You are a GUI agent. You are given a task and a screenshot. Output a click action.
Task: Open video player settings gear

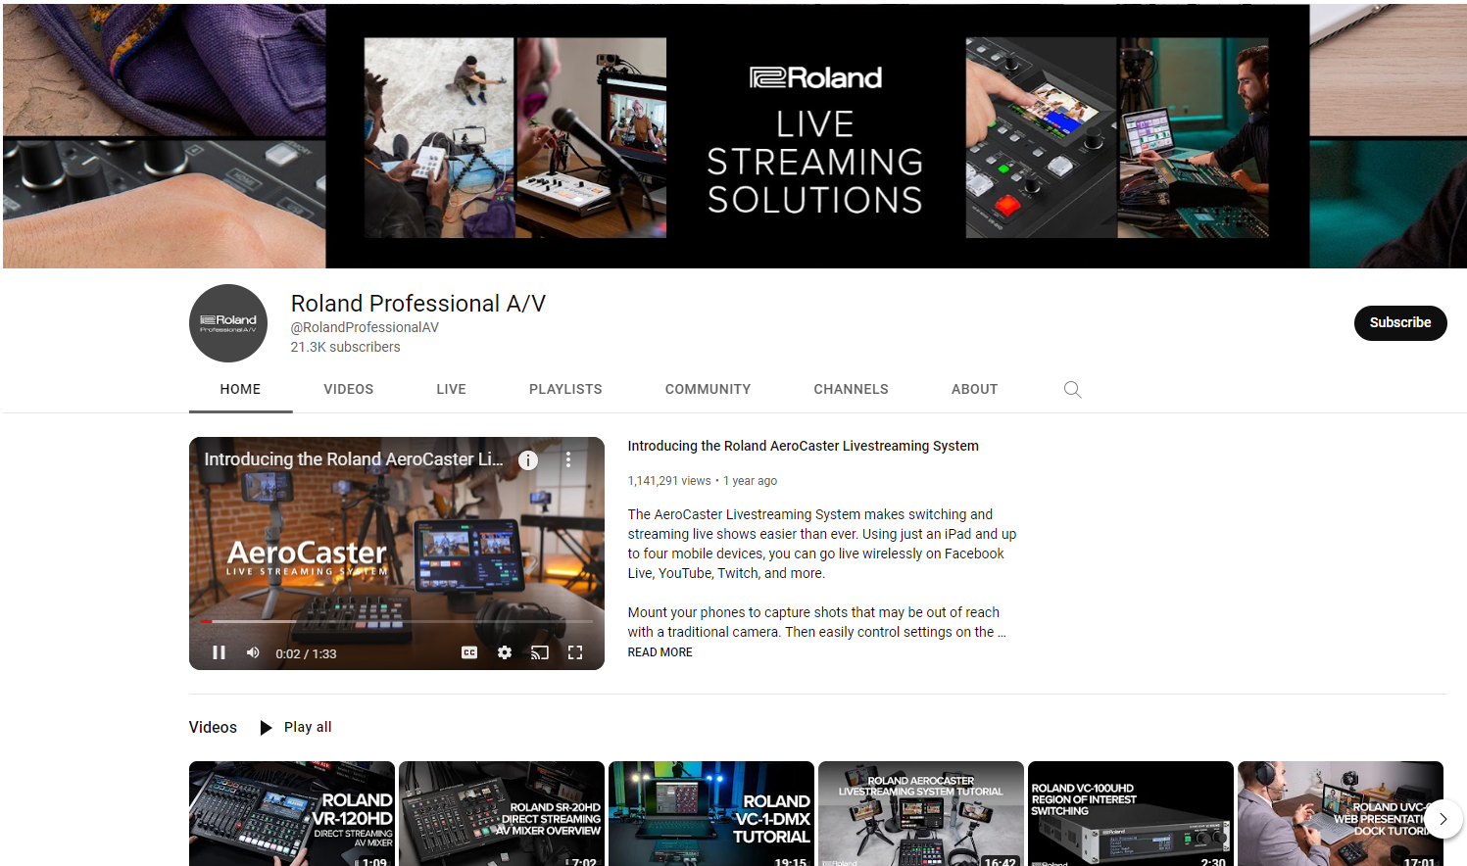(x=505, y=652)
